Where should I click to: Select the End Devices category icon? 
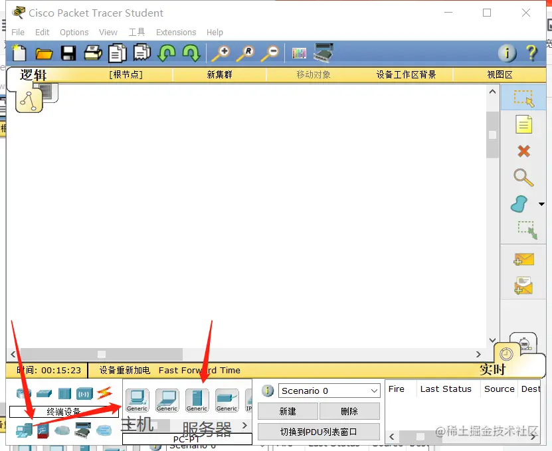[24, 430]
